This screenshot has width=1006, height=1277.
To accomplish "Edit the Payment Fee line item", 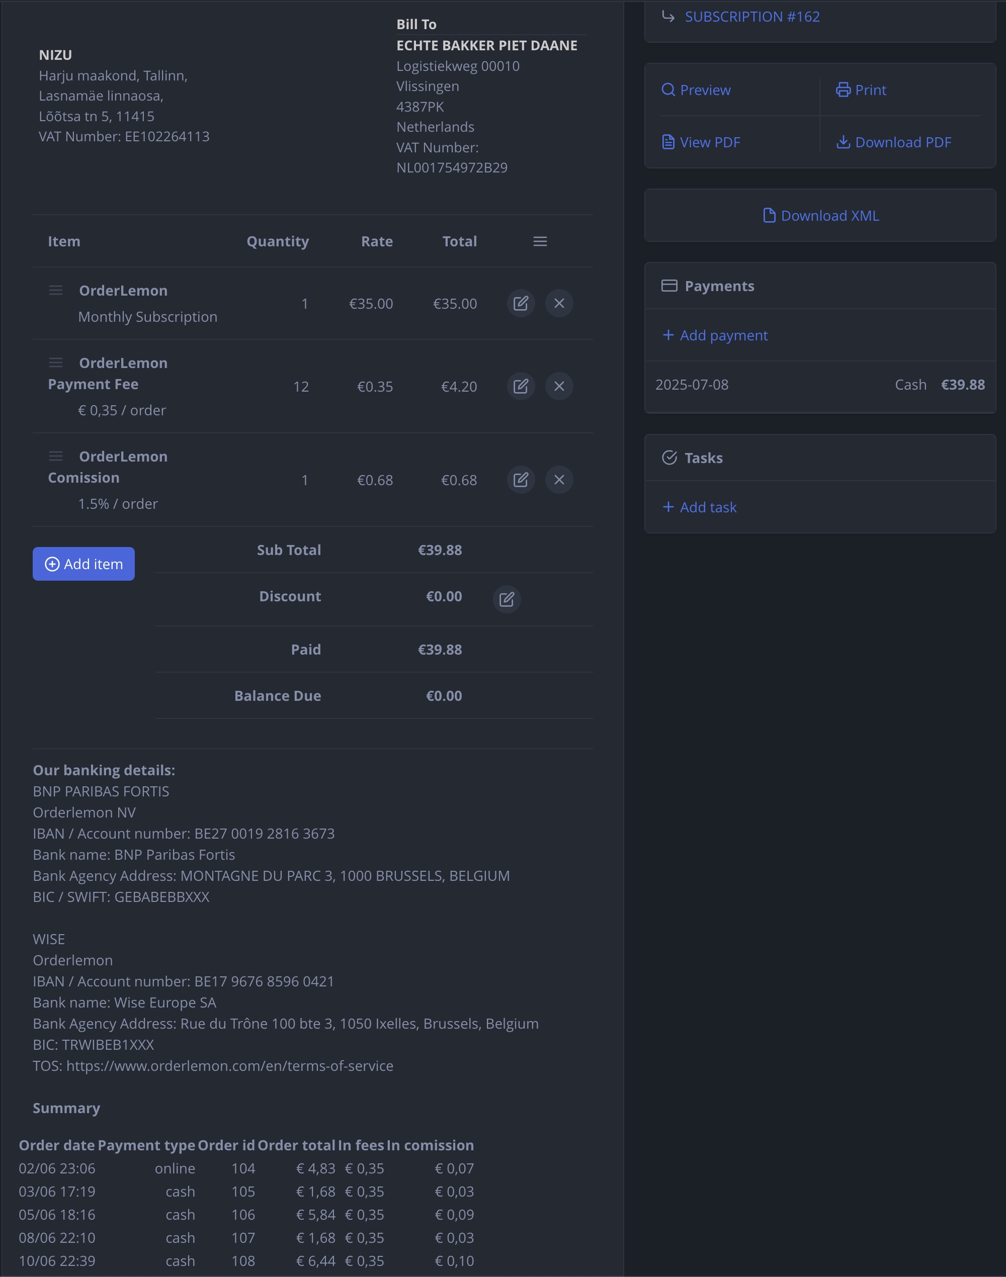I will tap(521, 386).
